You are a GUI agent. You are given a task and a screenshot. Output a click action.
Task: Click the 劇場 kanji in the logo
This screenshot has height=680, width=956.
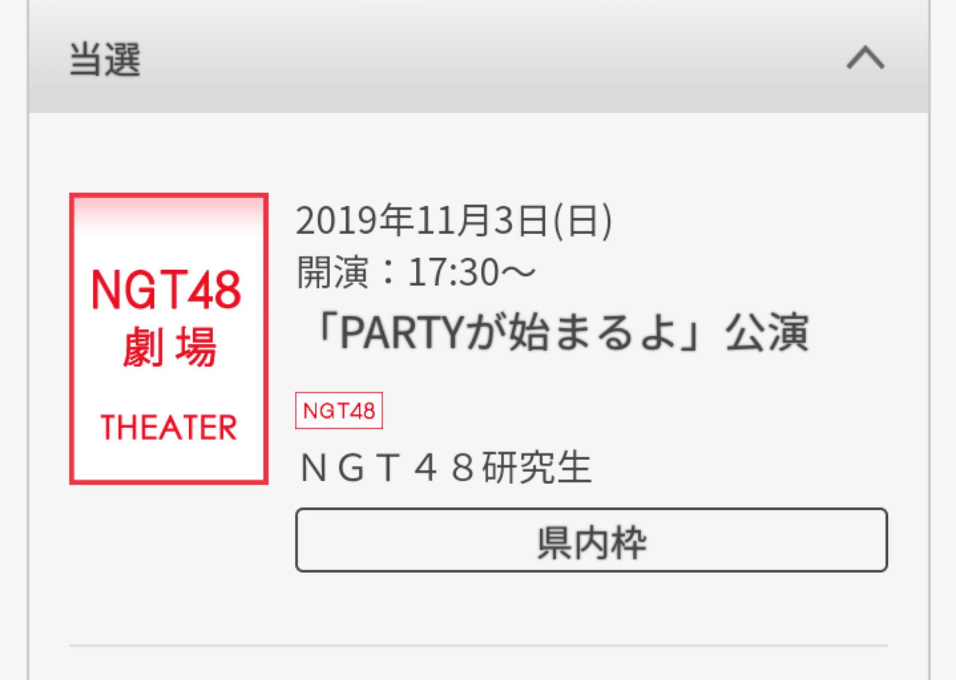point(169,347)
